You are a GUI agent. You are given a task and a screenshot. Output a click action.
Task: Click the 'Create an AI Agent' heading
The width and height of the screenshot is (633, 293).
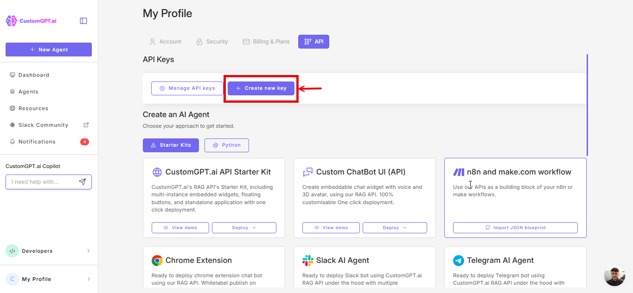click(x=176, y=115)
